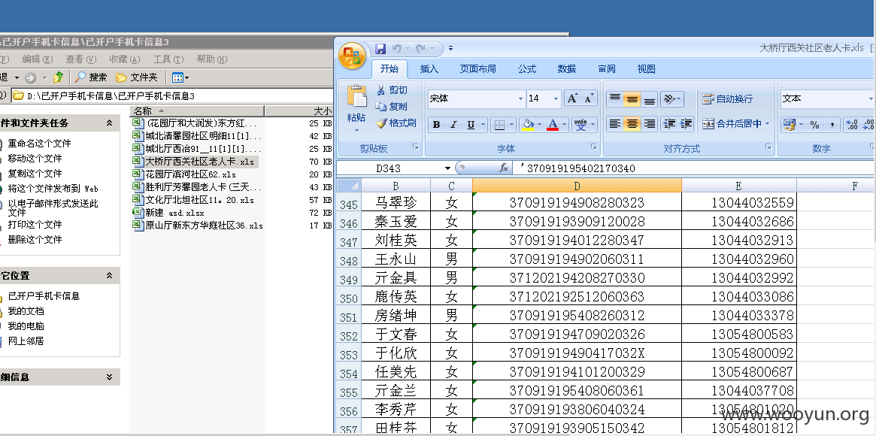Toggle middle vertical alignment
Image resolution: width=876 pixels, height=436 pixels.
click(x=632, y=98)
